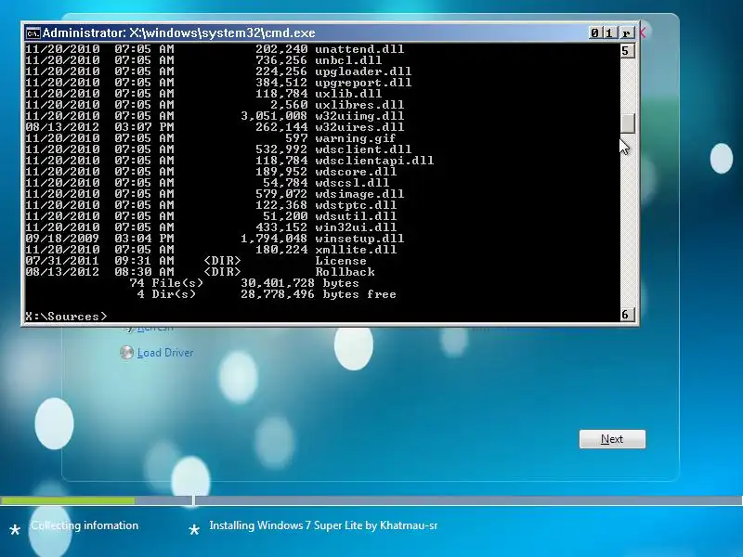Click the Installing Windows 7 Super Lite label

323,525
